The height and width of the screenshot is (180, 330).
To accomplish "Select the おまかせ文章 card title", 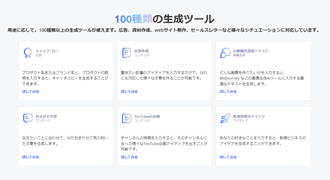I will pyautogui.click(x=46, y=116).
